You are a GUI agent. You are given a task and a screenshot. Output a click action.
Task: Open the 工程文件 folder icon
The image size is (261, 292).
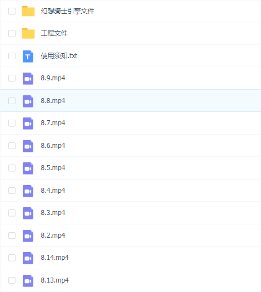[x=28, y=33]
